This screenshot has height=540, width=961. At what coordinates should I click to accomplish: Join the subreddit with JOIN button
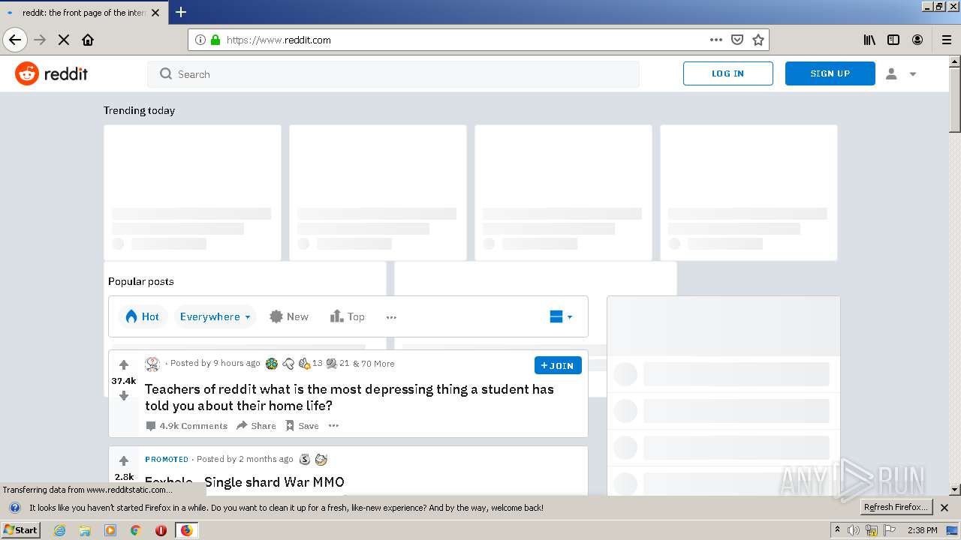pos(558,365)
